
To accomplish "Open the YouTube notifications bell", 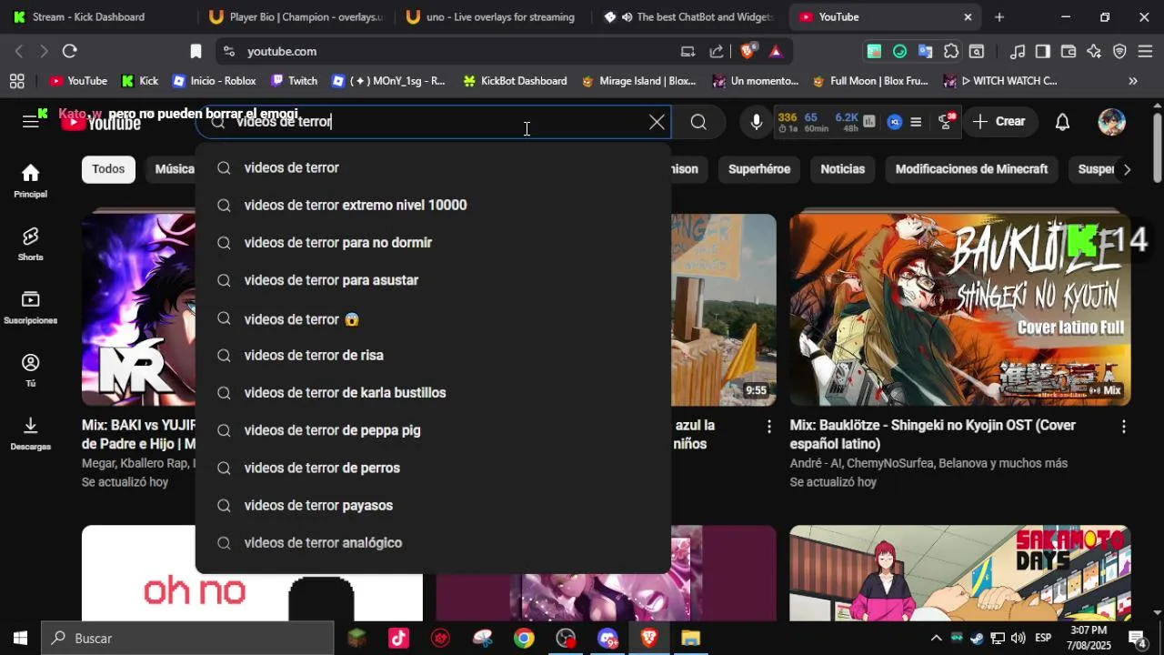I will pyautogui.click(x=1062, y=122).
